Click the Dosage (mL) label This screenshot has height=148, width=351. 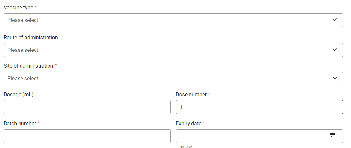click(x=19, y=95)
